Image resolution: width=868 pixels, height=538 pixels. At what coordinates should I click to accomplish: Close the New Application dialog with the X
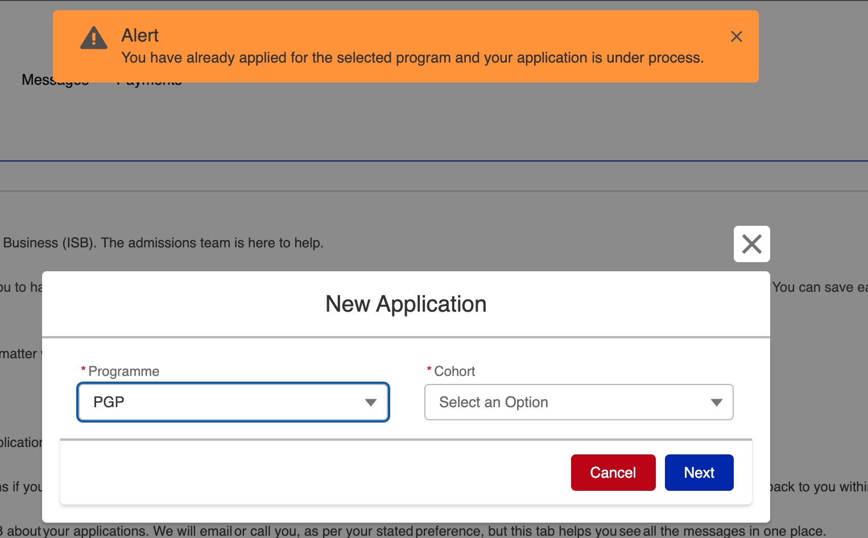751,244
